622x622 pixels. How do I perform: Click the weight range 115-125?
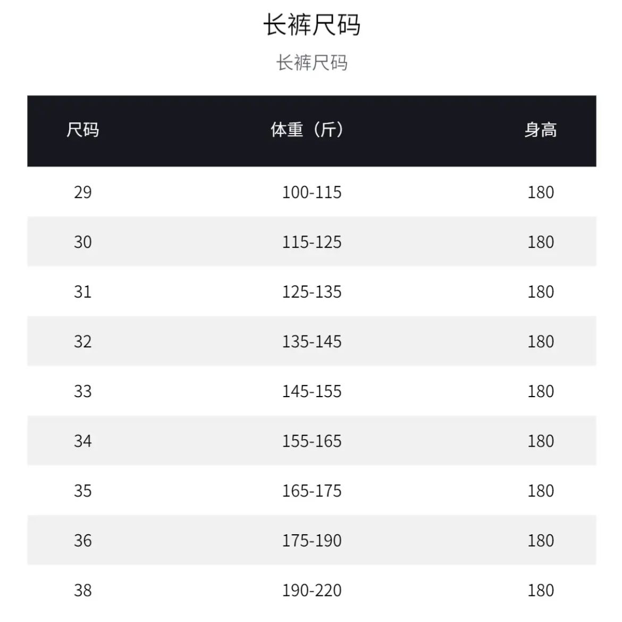312,242
